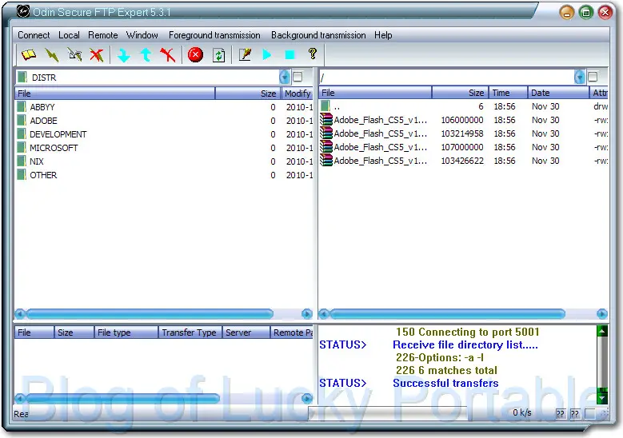Select the remote file sized 106000000
623x438 pixels.
[x=463, y=120]
